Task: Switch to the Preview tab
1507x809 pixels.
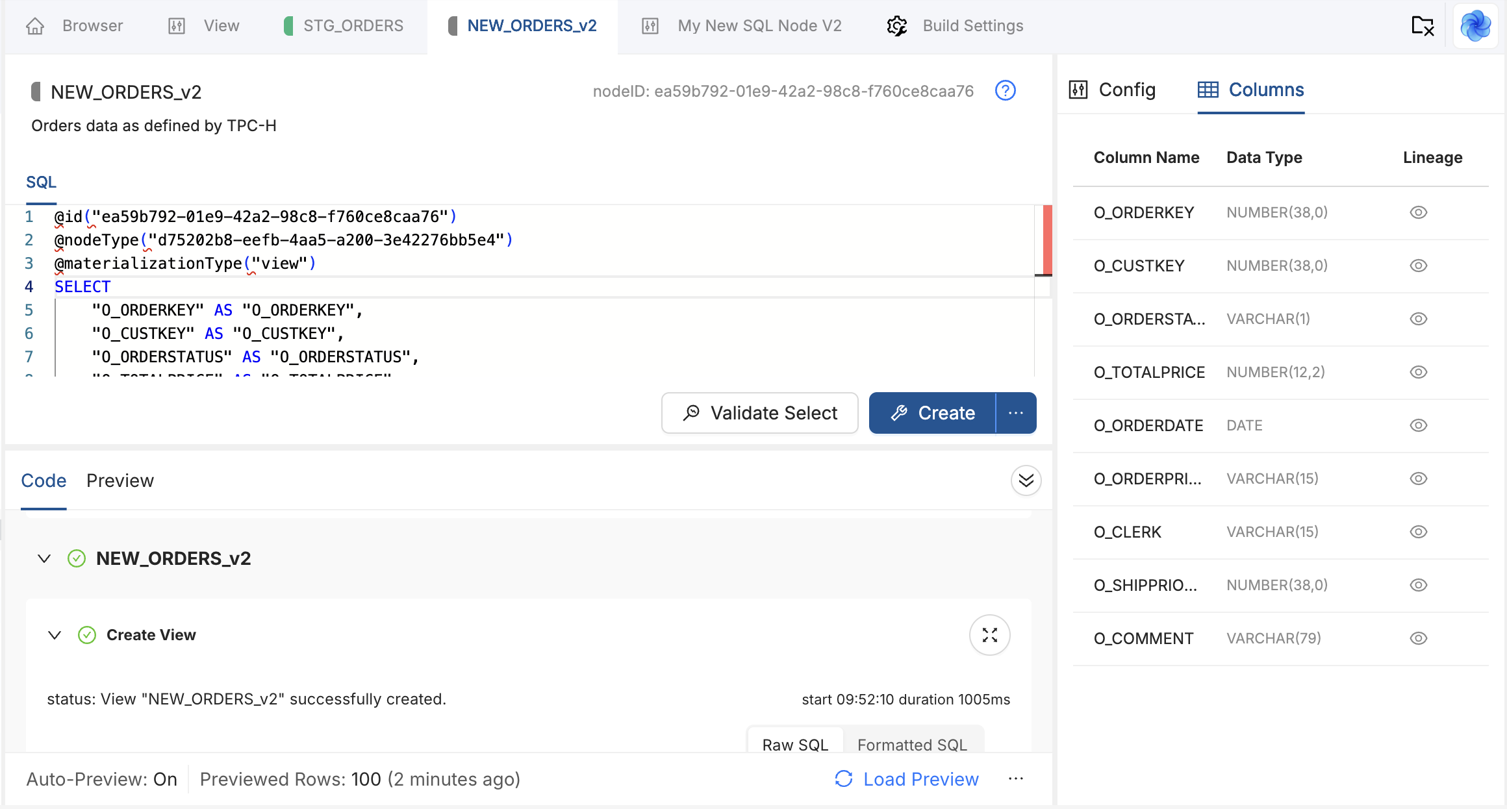Action: (120, 480)
